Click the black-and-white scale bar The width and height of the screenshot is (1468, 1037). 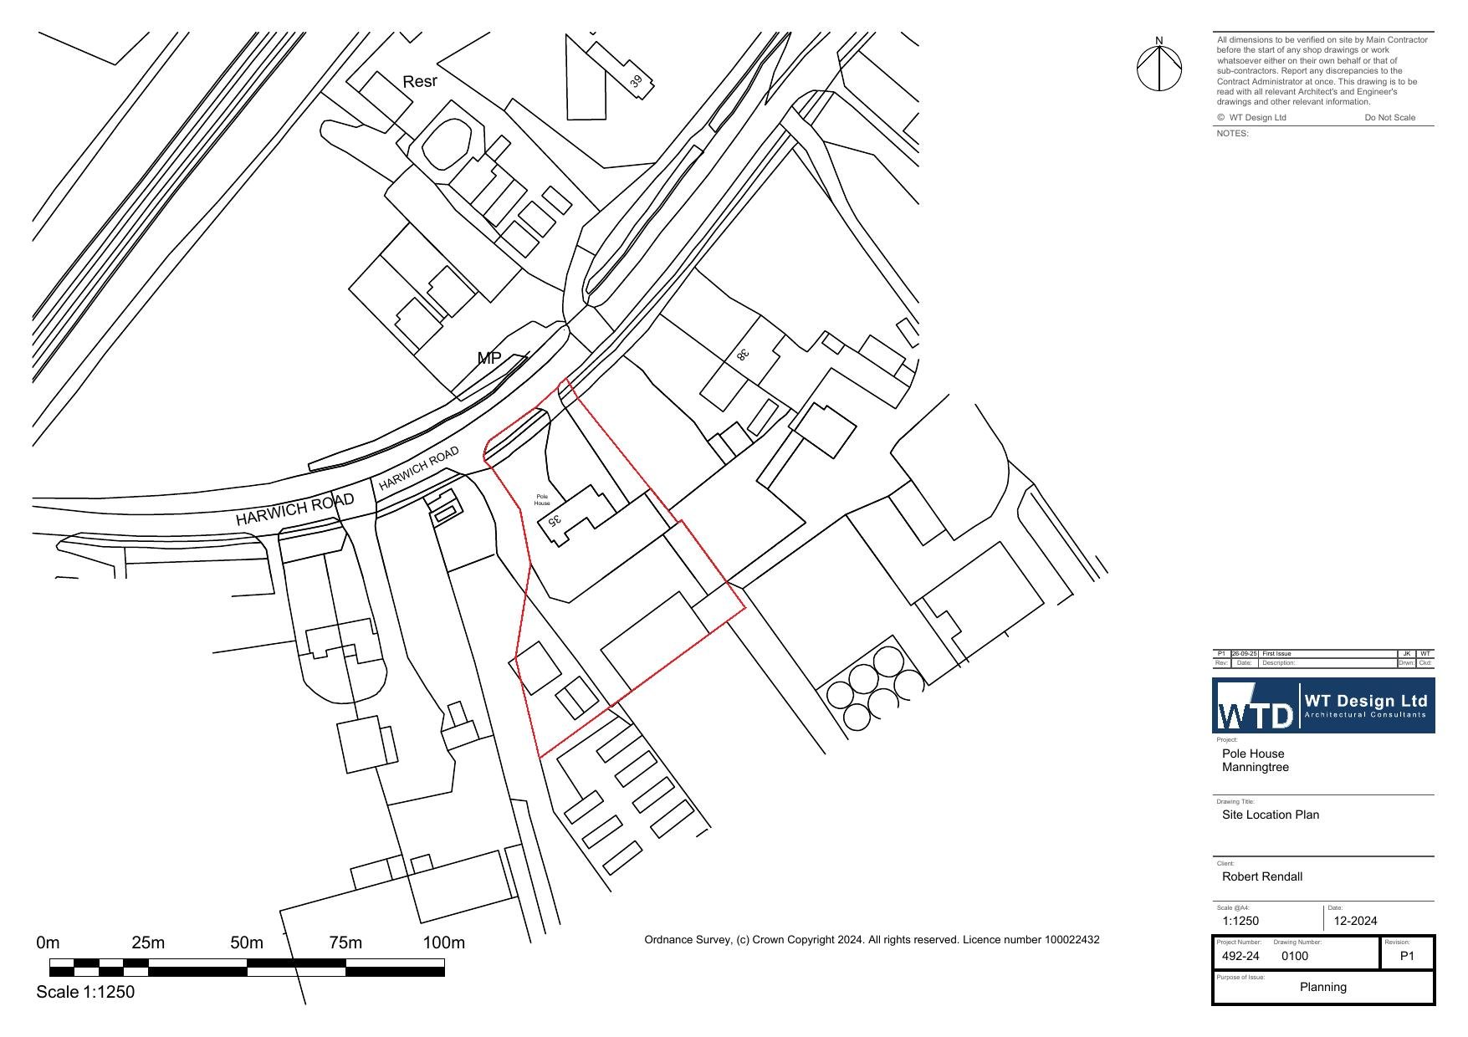tap(247, 968)
